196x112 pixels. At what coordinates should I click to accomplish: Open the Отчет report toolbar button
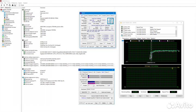[21, 5]
